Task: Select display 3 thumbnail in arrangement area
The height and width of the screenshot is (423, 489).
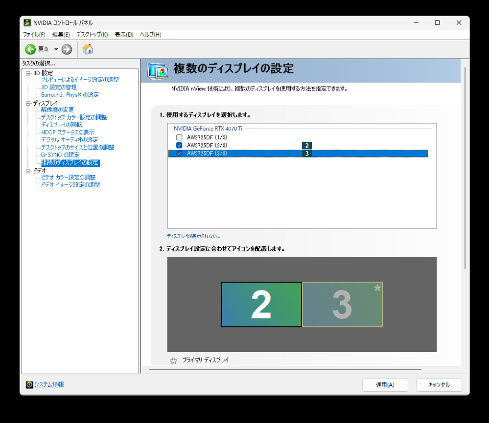Action: click(x=343, y=304)
